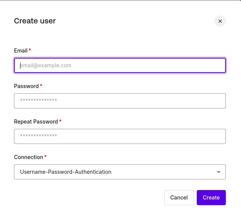Click the Password field's masked placeholder

point(39,100)
